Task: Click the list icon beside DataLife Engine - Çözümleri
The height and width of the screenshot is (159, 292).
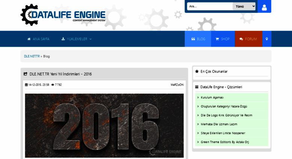Action: (197, 87)
